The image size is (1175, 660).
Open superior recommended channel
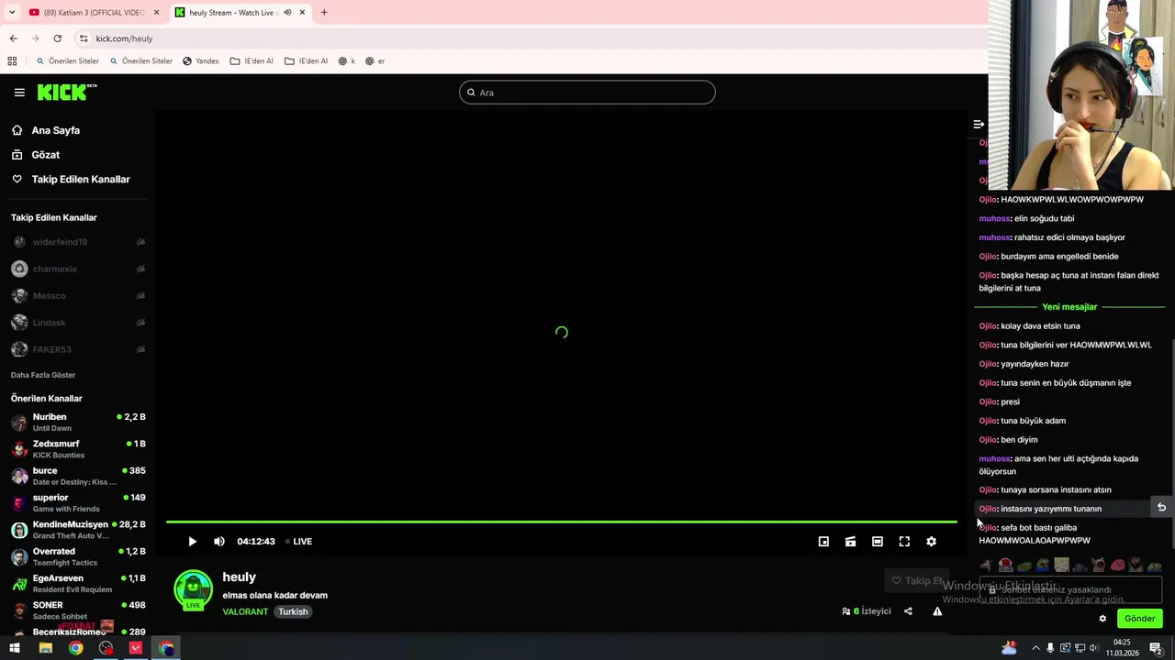(78, 502)
